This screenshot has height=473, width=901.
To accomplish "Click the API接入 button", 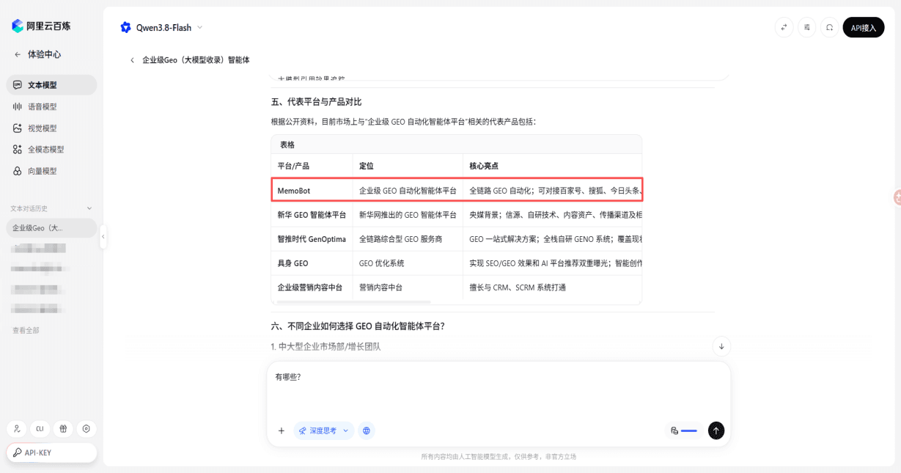I will point(864,27).
